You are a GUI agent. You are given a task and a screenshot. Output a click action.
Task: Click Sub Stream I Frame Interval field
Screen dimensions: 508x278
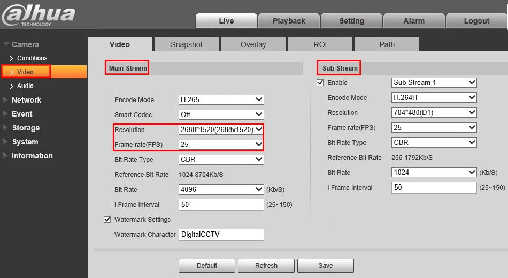[x=434, y=187]
